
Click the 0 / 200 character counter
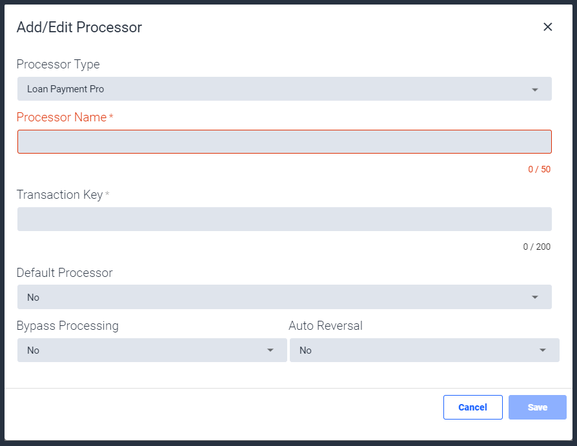pos(537,247)
